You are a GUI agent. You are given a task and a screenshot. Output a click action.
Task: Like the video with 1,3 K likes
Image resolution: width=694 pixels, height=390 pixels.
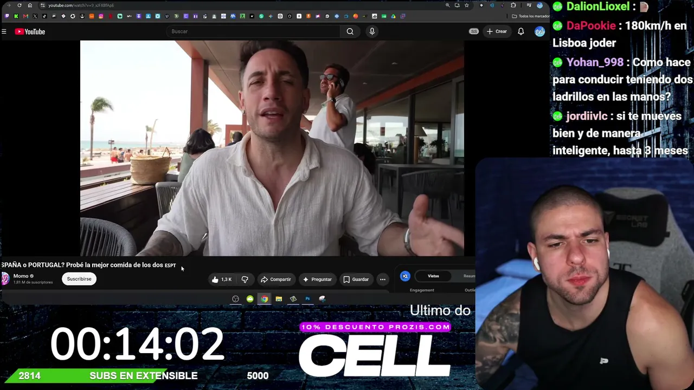[x=221, y=279]
